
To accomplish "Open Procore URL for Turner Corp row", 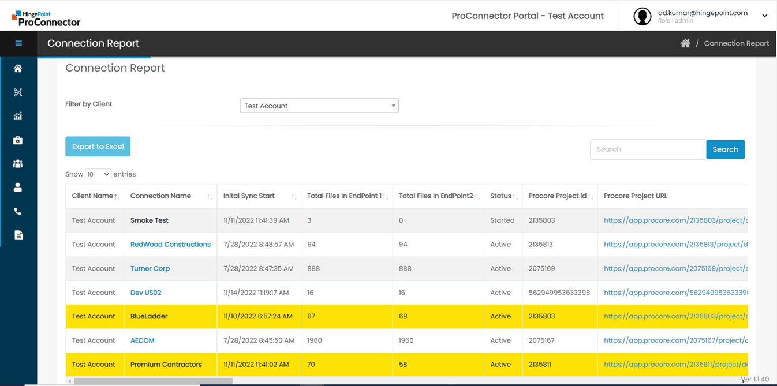I will [675, 269].
